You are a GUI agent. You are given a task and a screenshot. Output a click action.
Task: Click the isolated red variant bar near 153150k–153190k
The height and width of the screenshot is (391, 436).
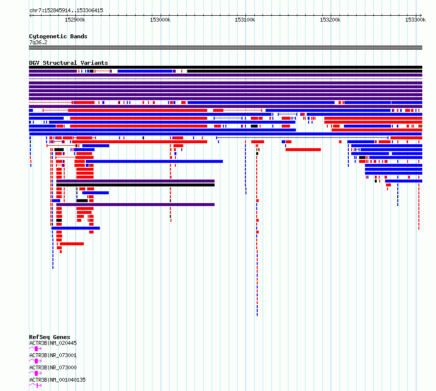point(303,150)
